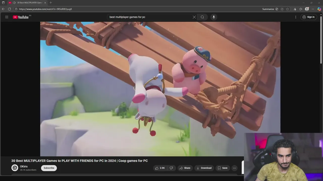Open the Copilot chat icon beside Summarize

tap(277, 9)
